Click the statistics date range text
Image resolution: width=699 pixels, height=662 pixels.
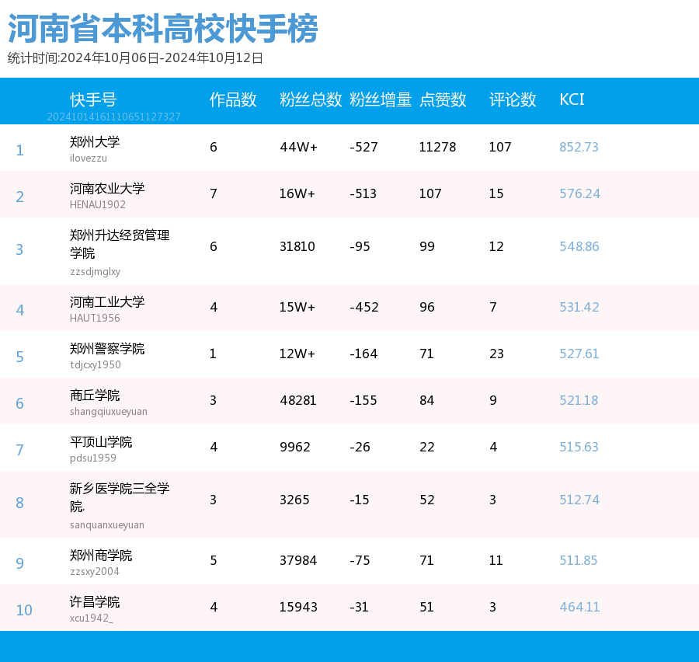coord(135,58)
